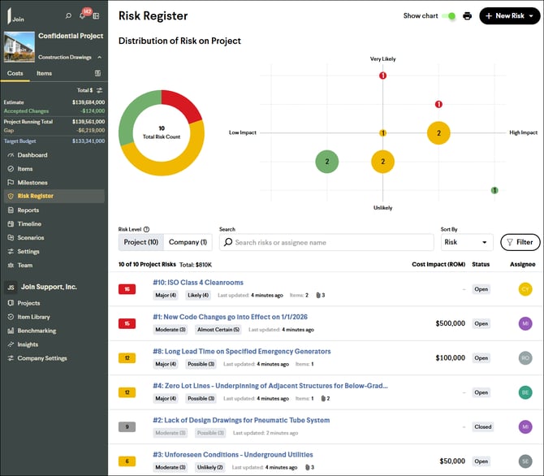
Task: Open the search magnifier in sidebar header
Action: 68,15
